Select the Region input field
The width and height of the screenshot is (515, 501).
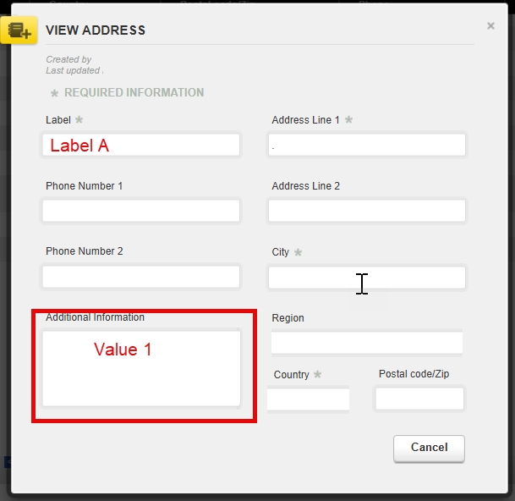[367, 343]
